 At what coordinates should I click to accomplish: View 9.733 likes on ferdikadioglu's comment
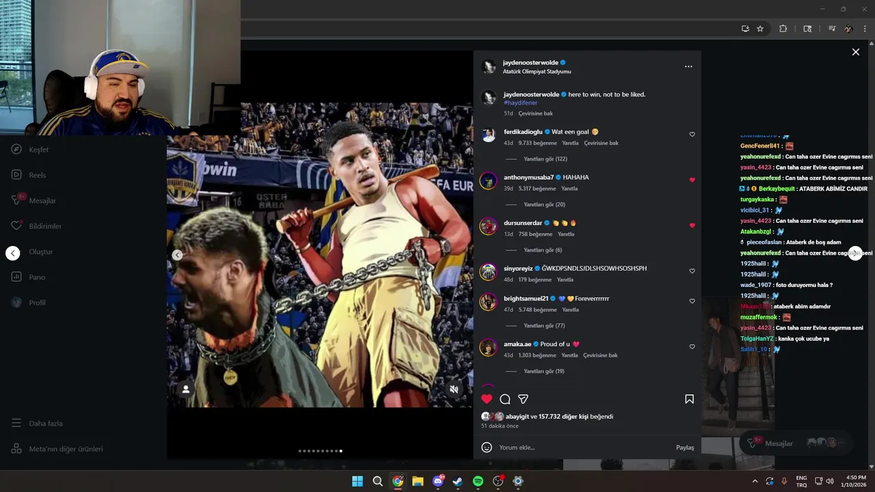coord(537,143)
